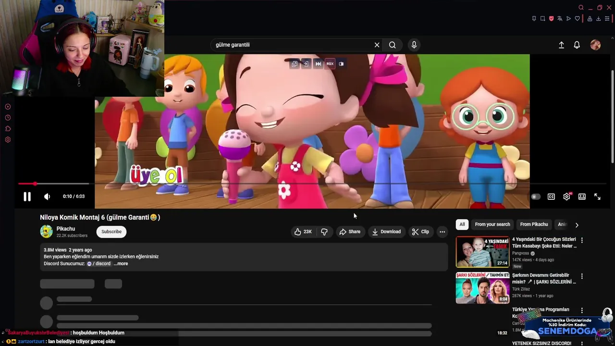Open browser downloads icon

pos(598,19)
